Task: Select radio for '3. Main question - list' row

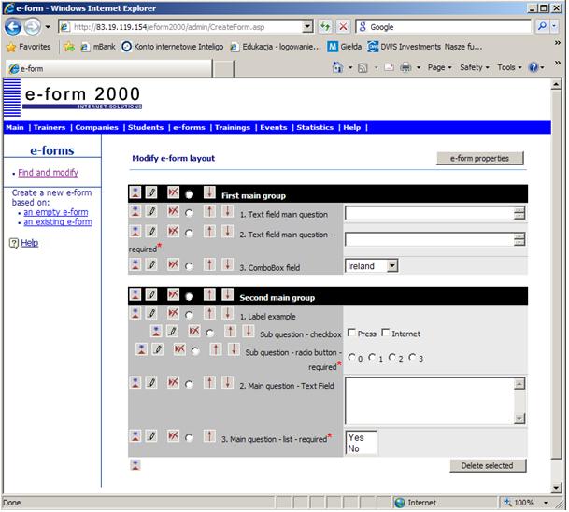Action: [x=189, y=439]
